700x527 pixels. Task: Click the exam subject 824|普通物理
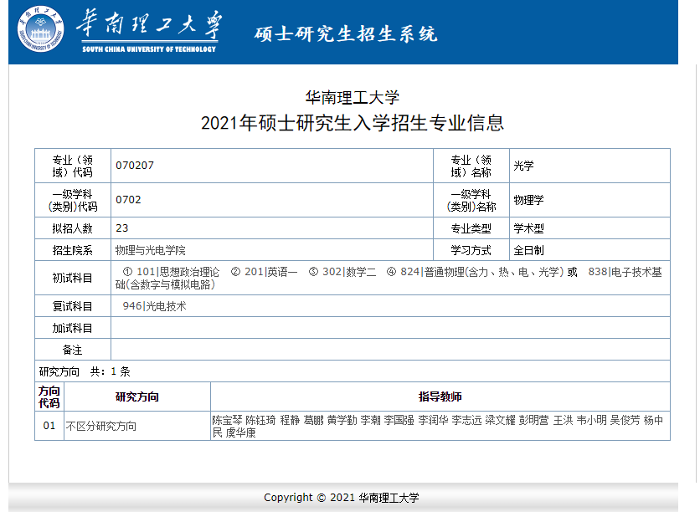[481, 272]
